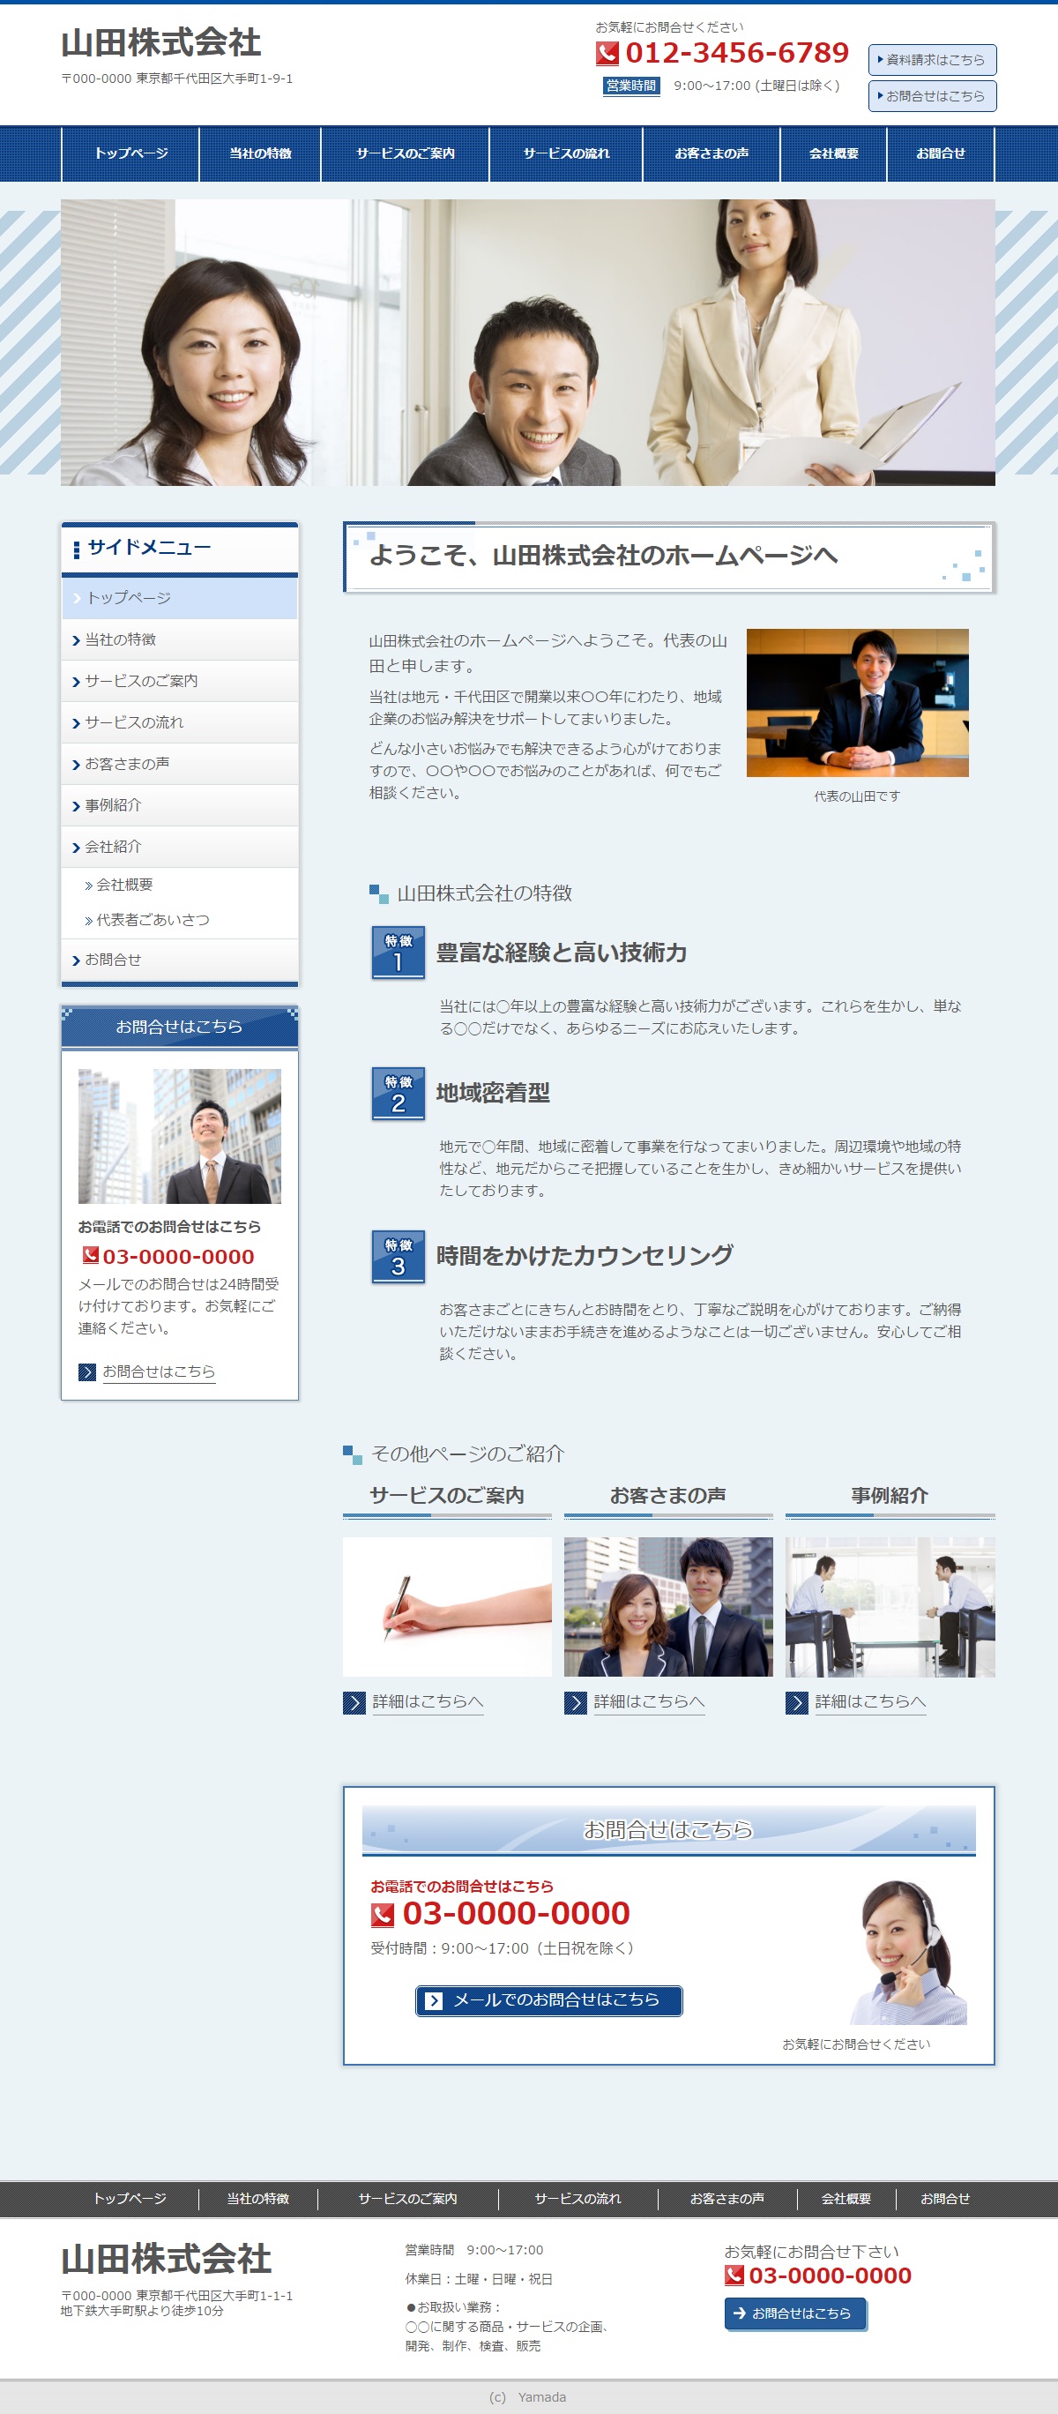Open 事例紹介 in the side menu

click(x=113, y=805)
